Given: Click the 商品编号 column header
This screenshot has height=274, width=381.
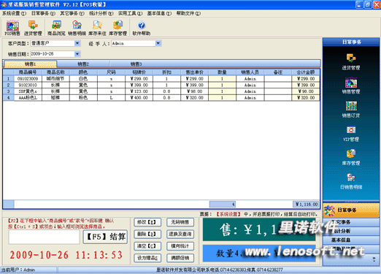Looking at the screenshot, I should (x=28, y=72).
